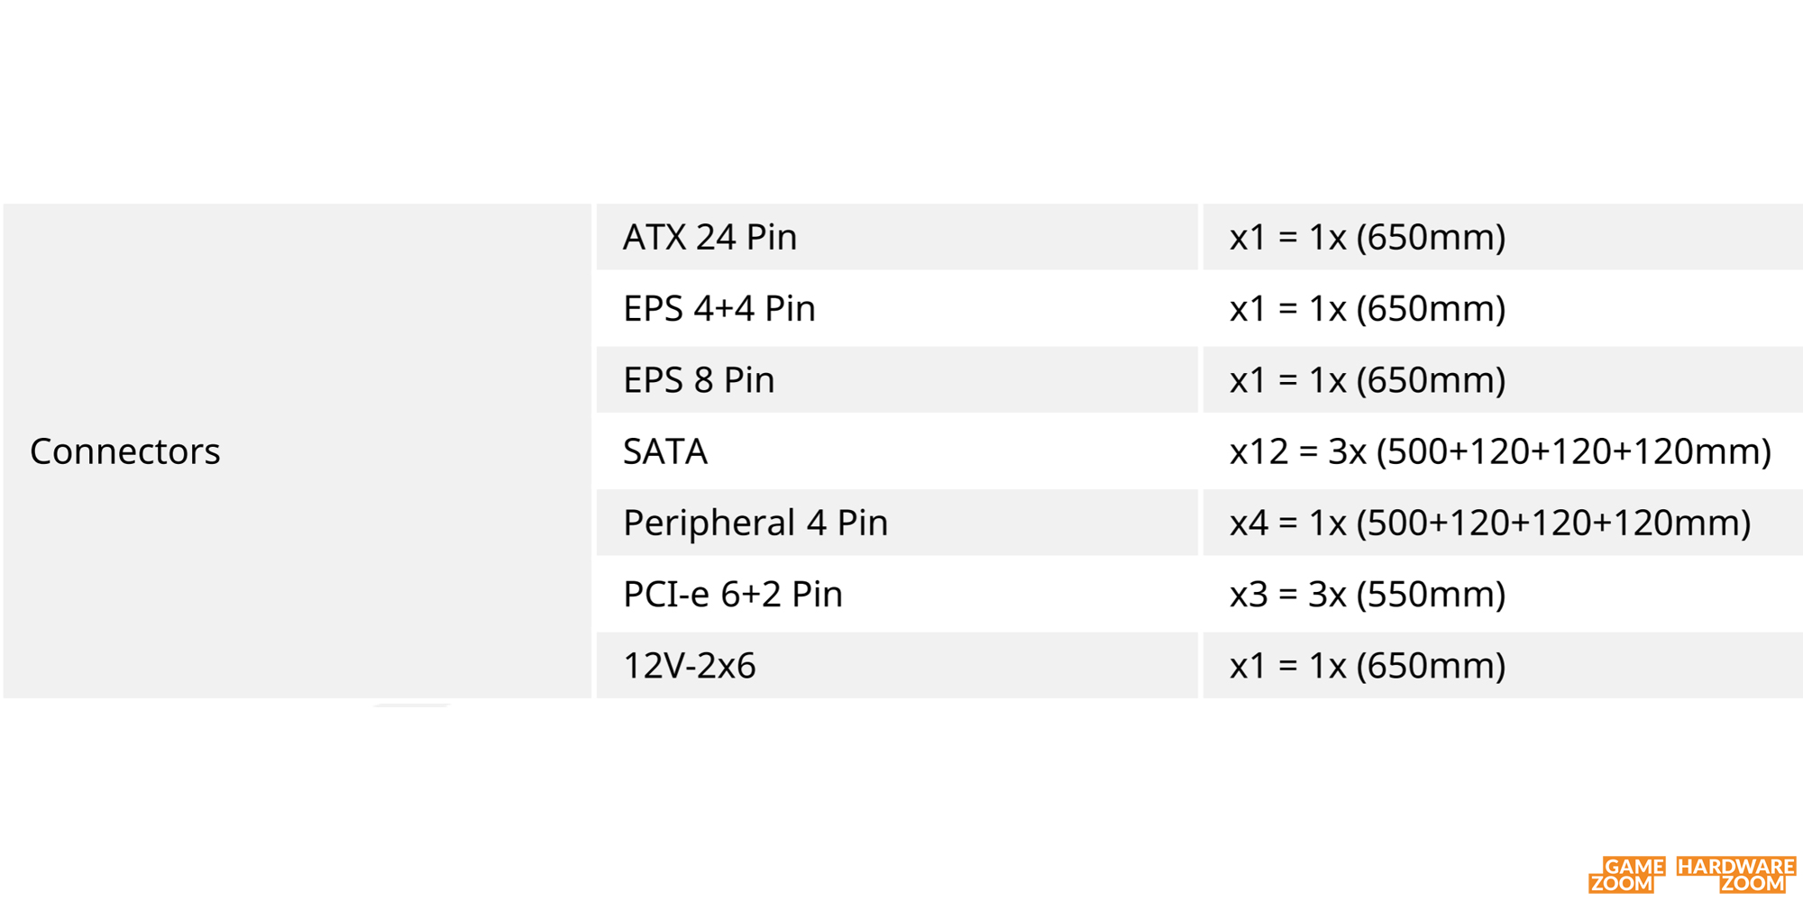Click the word HARDWARE in the logo
Viewport: 1803px width, 901px height.
pyautogui.click(x=1735, y=866)
